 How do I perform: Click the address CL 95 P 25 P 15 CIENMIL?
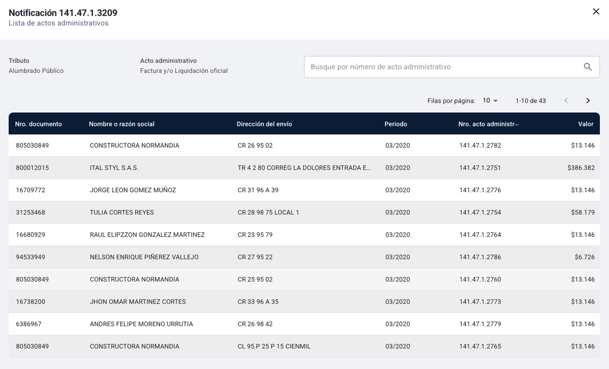tap(274, 347)
